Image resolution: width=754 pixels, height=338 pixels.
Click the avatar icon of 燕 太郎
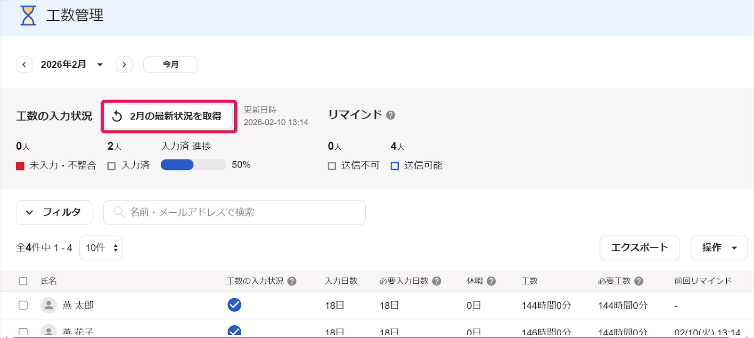click(x=49, y=305)
